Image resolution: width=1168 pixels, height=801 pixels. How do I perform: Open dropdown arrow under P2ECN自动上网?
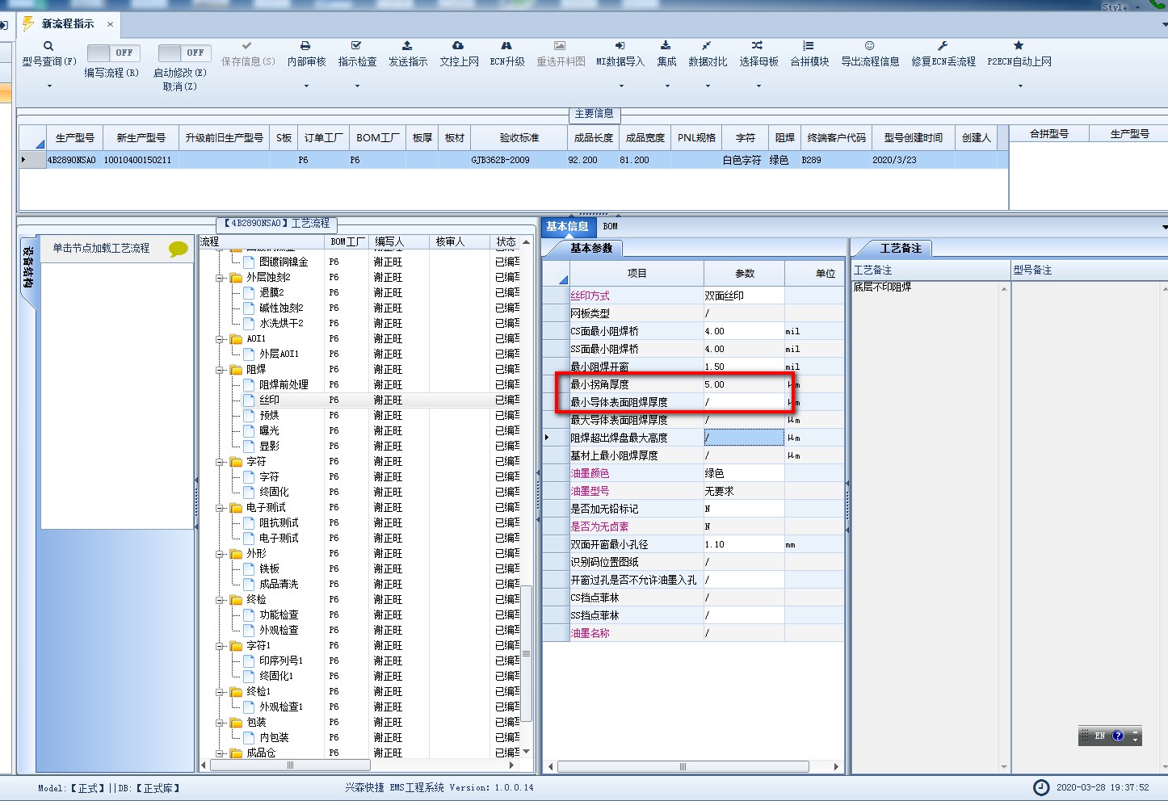click(1020, 86)
